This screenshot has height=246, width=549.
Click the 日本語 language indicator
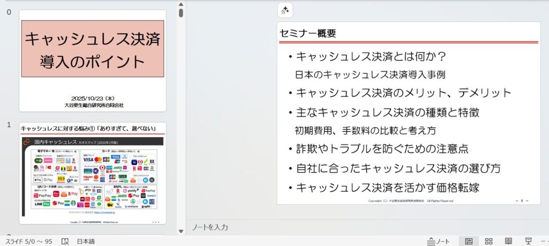click(86, 241)
